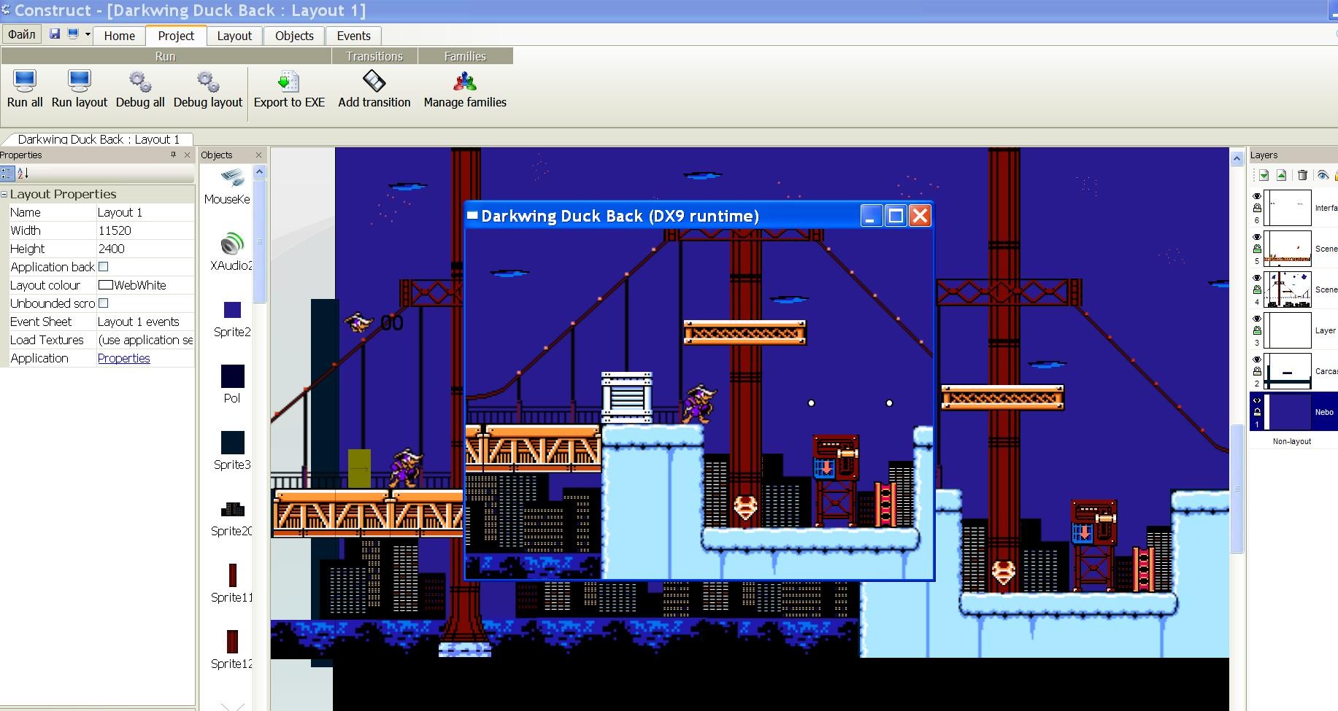Open the save dropdown arrow in quick toolbar
Screen dimensions: 1338x711
(88, 34)
